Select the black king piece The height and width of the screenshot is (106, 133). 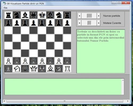[42, 15]
